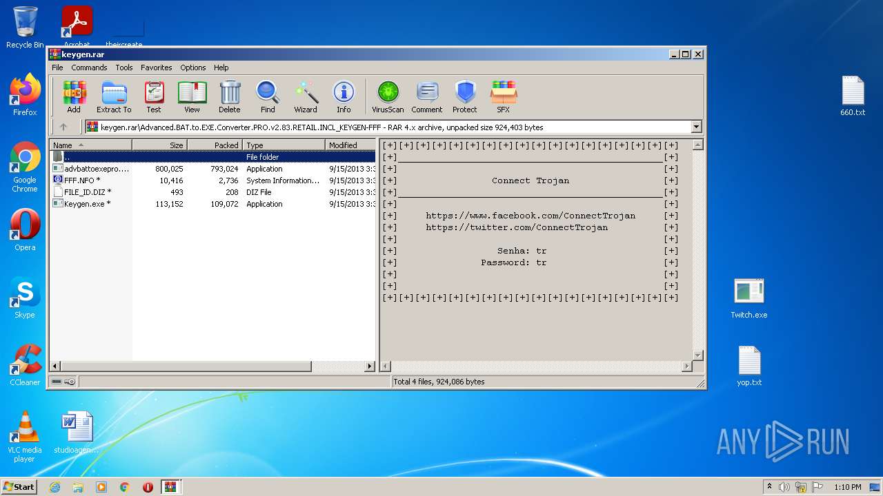The image size is (883, 496).
Task: Sort the list by Modified column
Action: coord(350,145)
